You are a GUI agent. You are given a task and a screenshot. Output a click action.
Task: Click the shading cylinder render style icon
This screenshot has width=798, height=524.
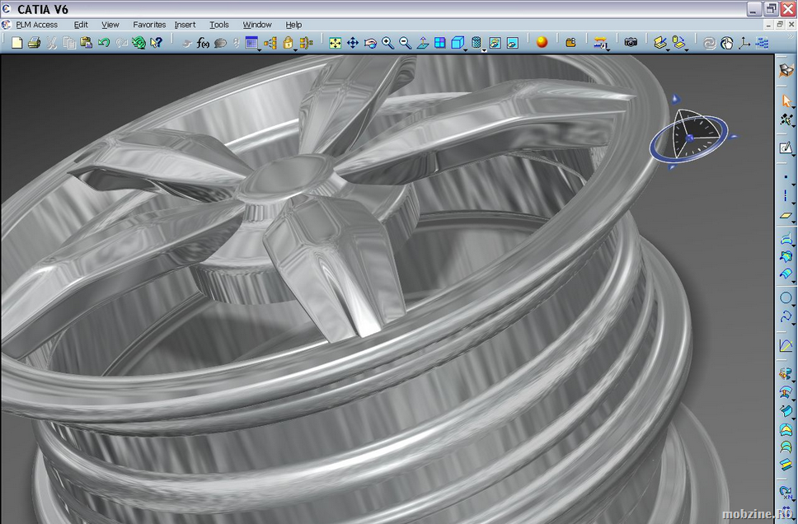(x=476, y=43)
